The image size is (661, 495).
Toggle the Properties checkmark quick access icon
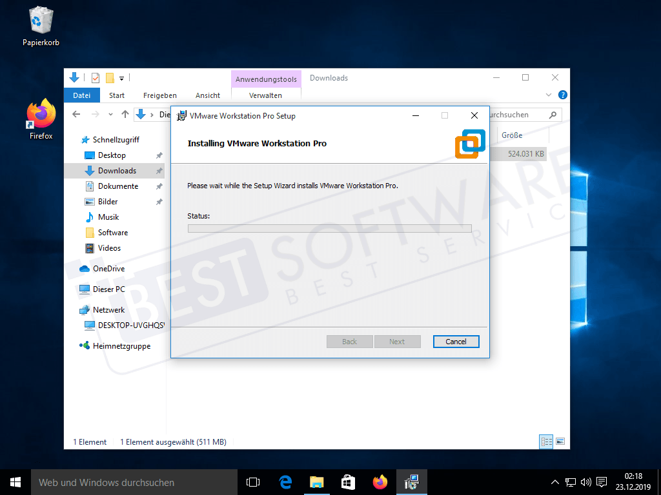tap(95, 78)
